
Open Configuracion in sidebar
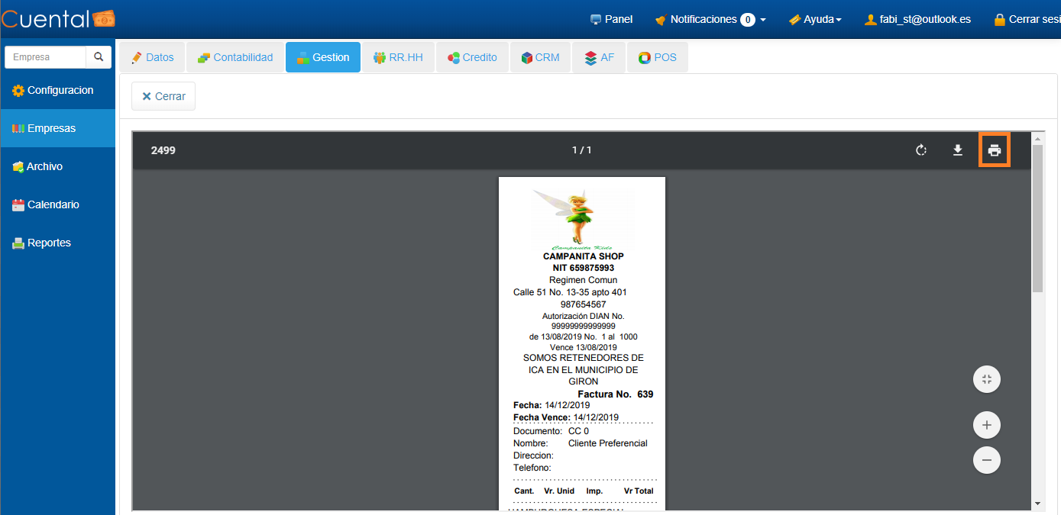click(x=58, y=90)
